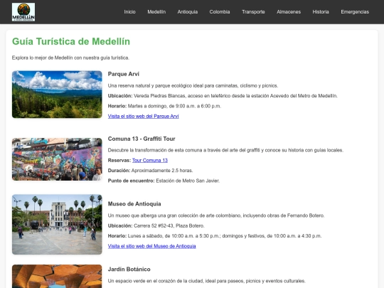Click the Comuna 13 graffiti photo
Screen dimensions: 384x288
pos(57,159)
